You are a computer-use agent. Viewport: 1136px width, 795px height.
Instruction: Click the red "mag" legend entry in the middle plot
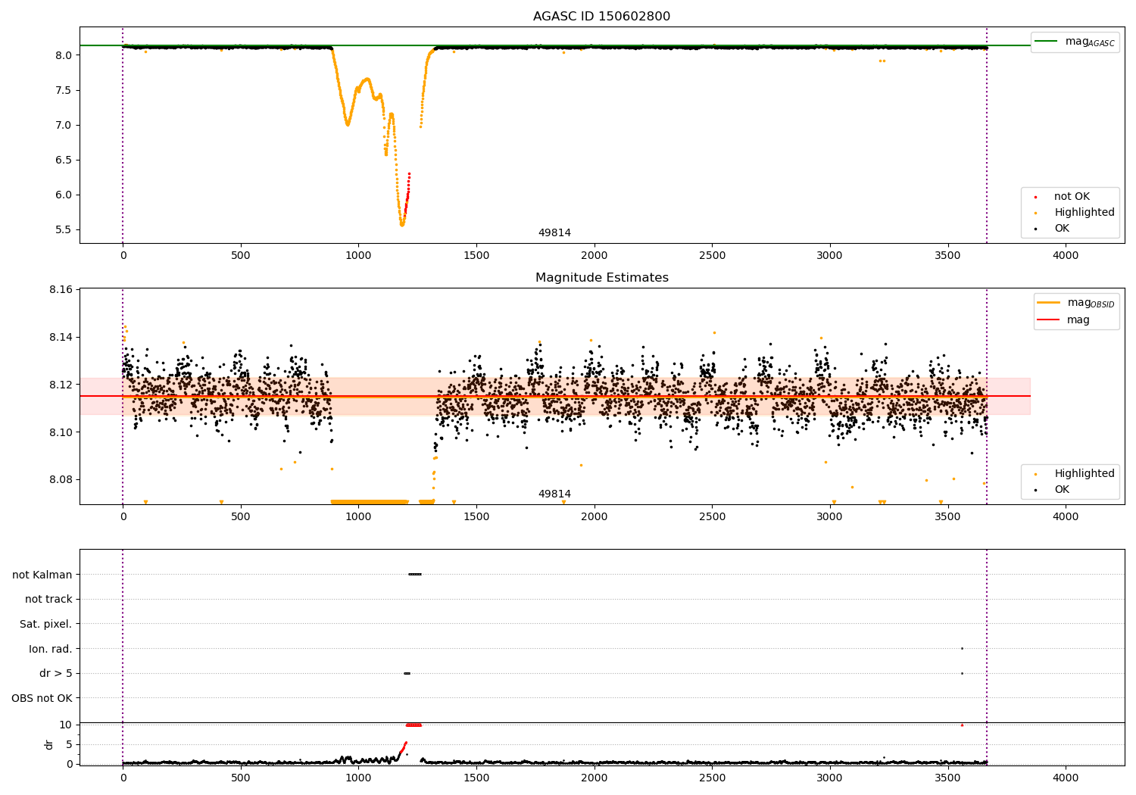tap(1064, 320)
